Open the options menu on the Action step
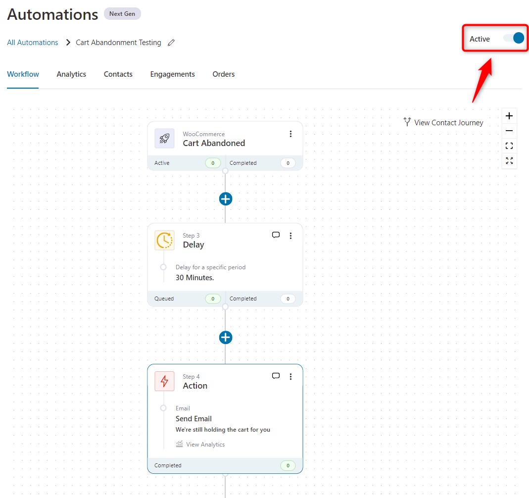 point(291,376)
